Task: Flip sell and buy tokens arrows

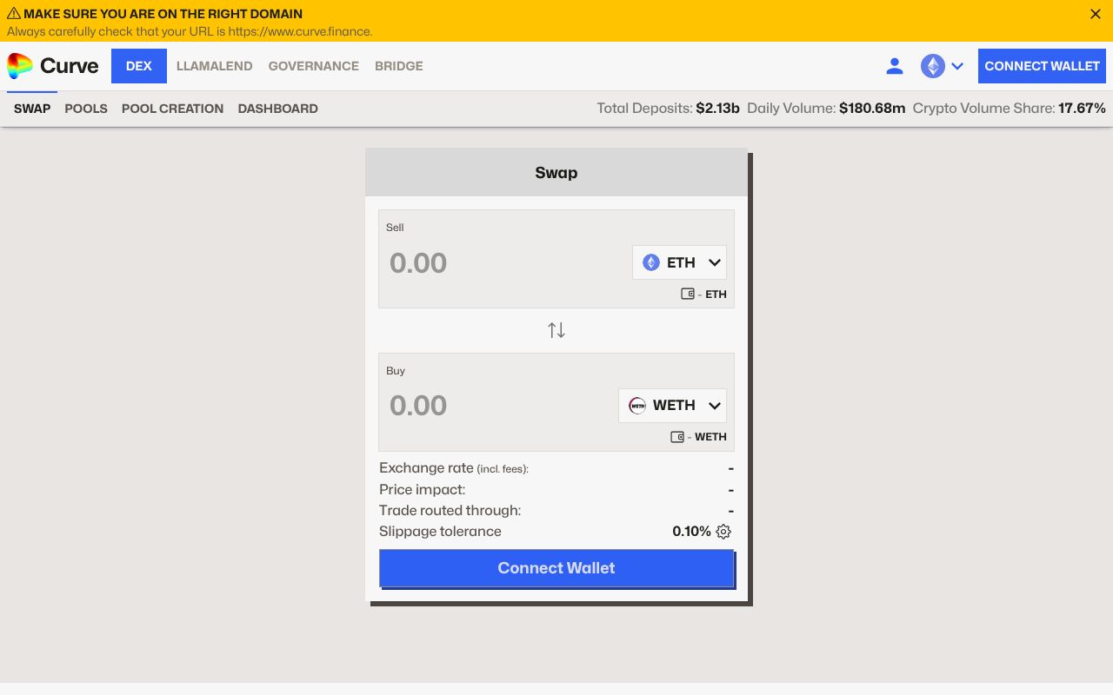Action: (556, 330)
